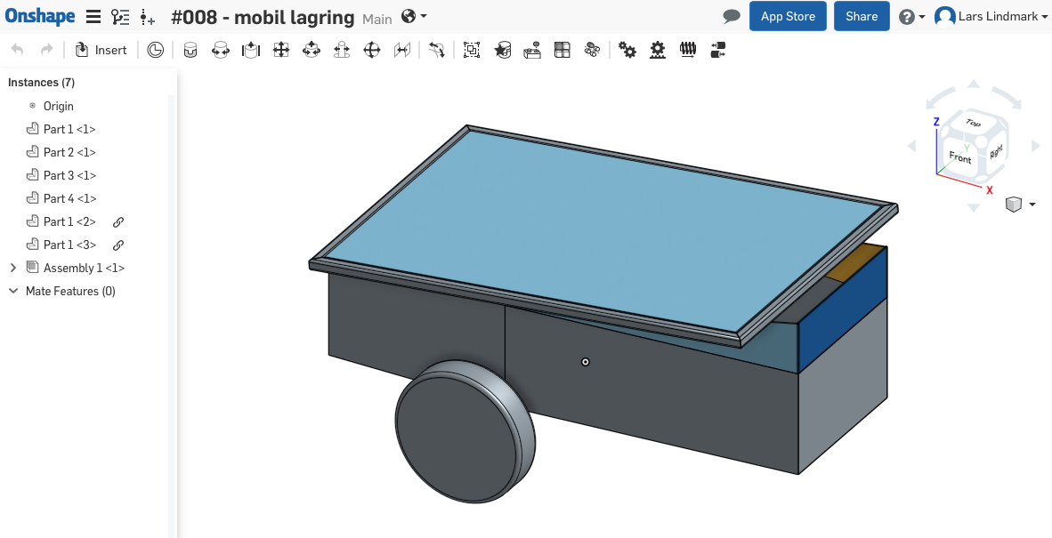This screenshot has width=1052, height=538.
Task: Click the Undo arrow
Action: click(x=18, y=50)
